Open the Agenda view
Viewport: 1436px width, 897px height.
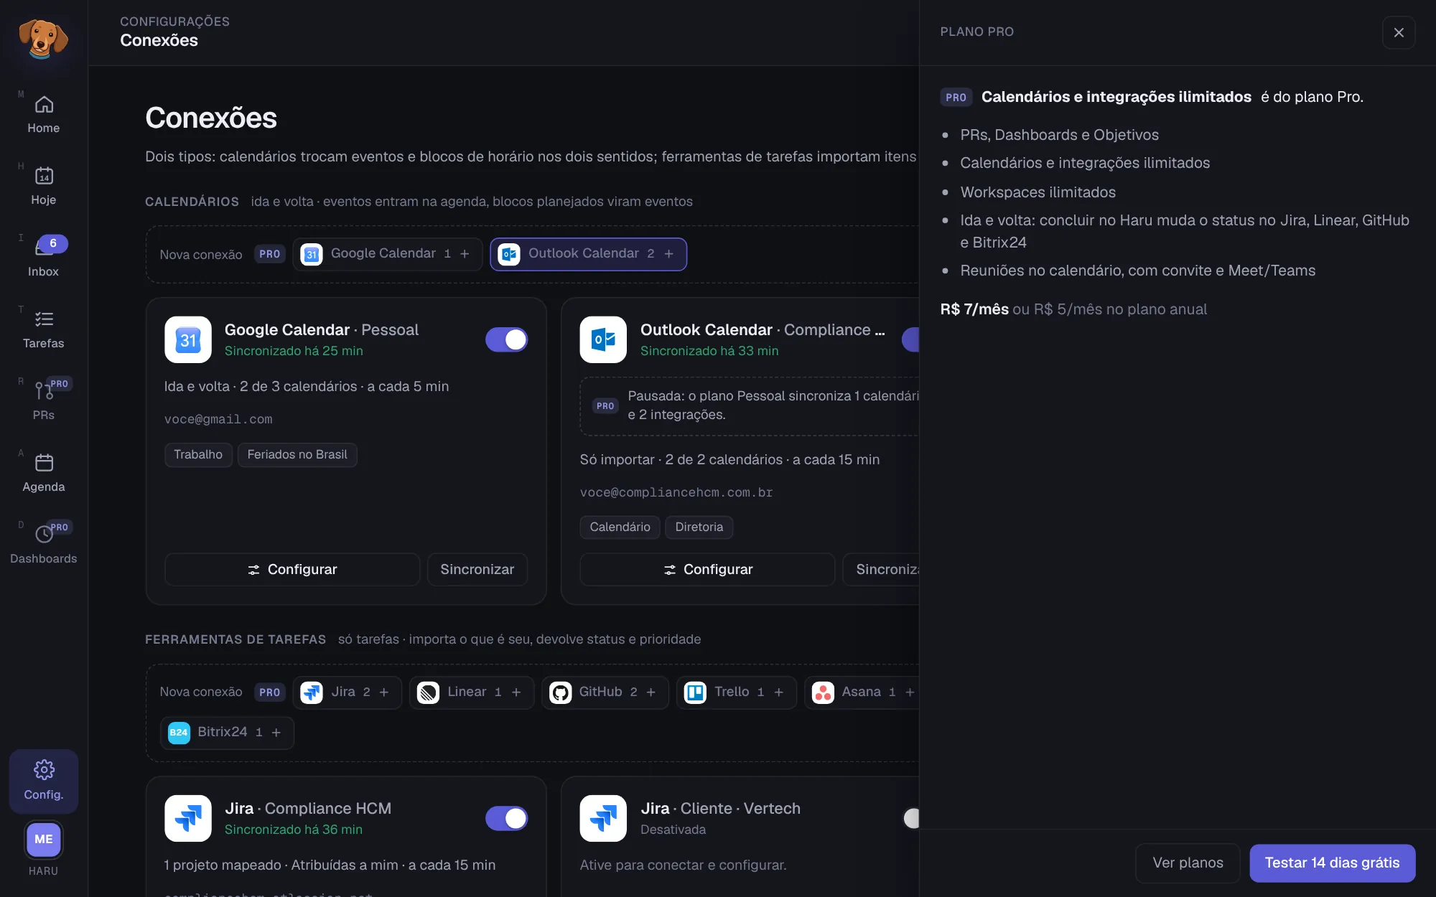coord(43,474)
